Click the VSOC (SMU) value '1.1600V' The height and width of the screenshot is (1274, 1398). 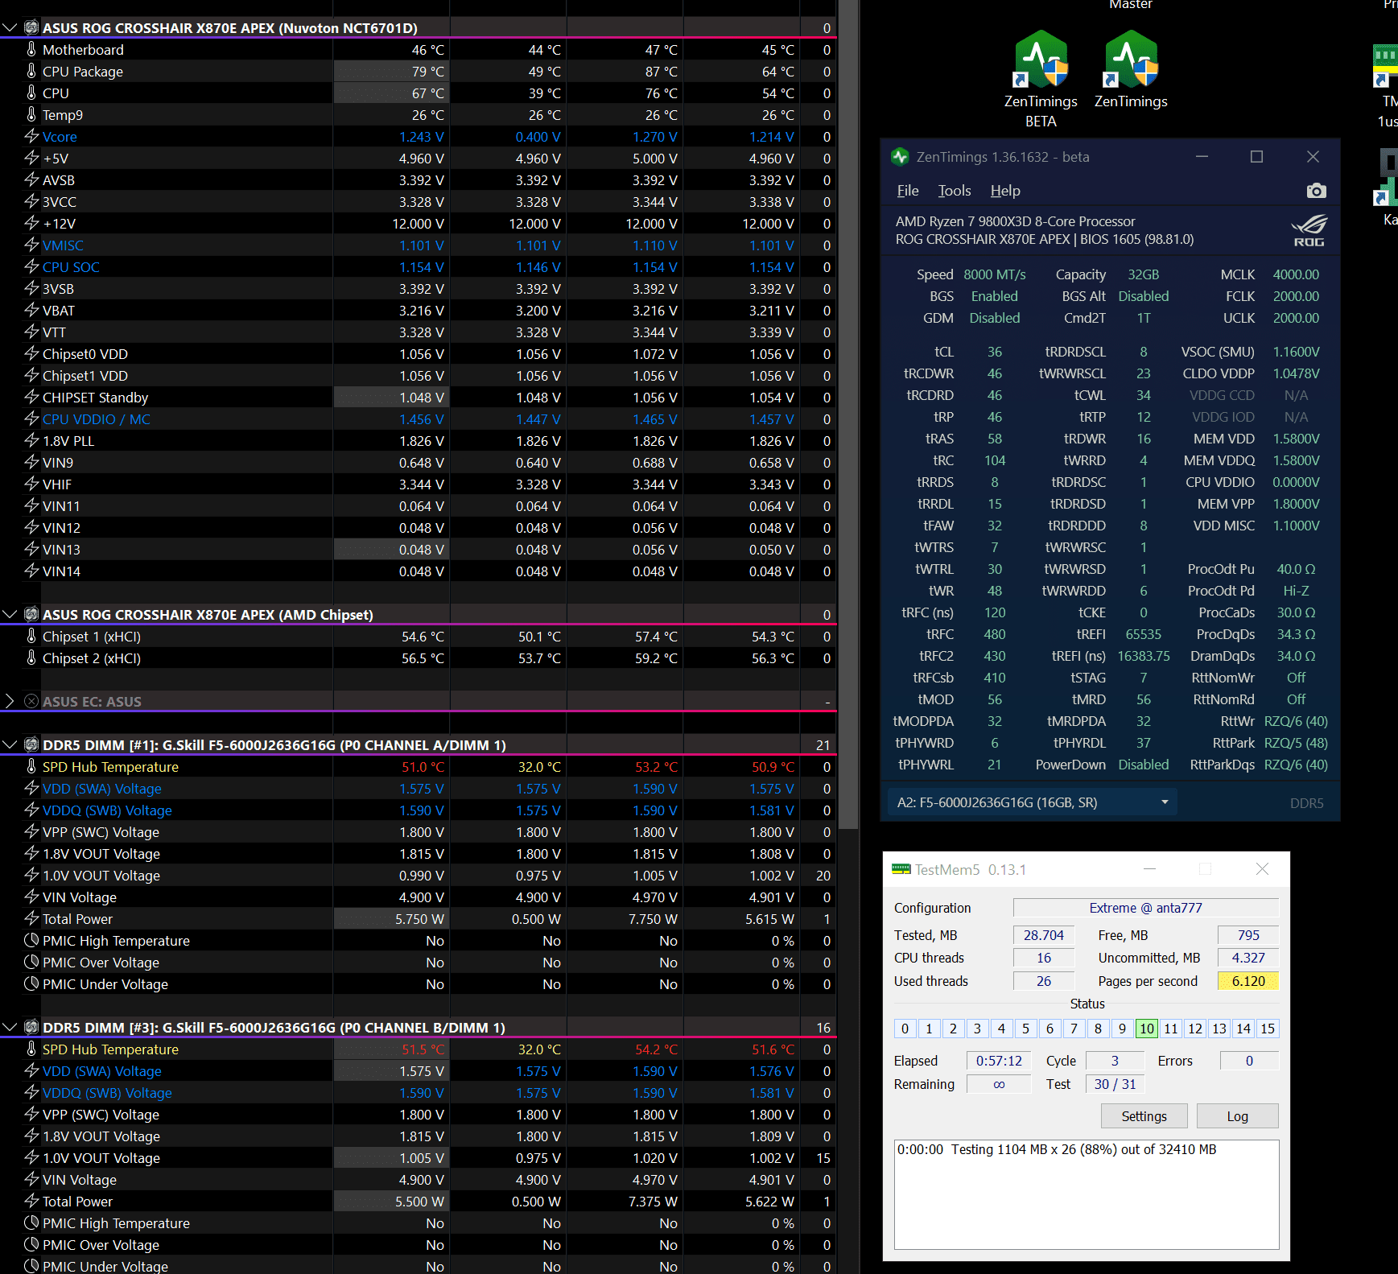pos(1296,352)
